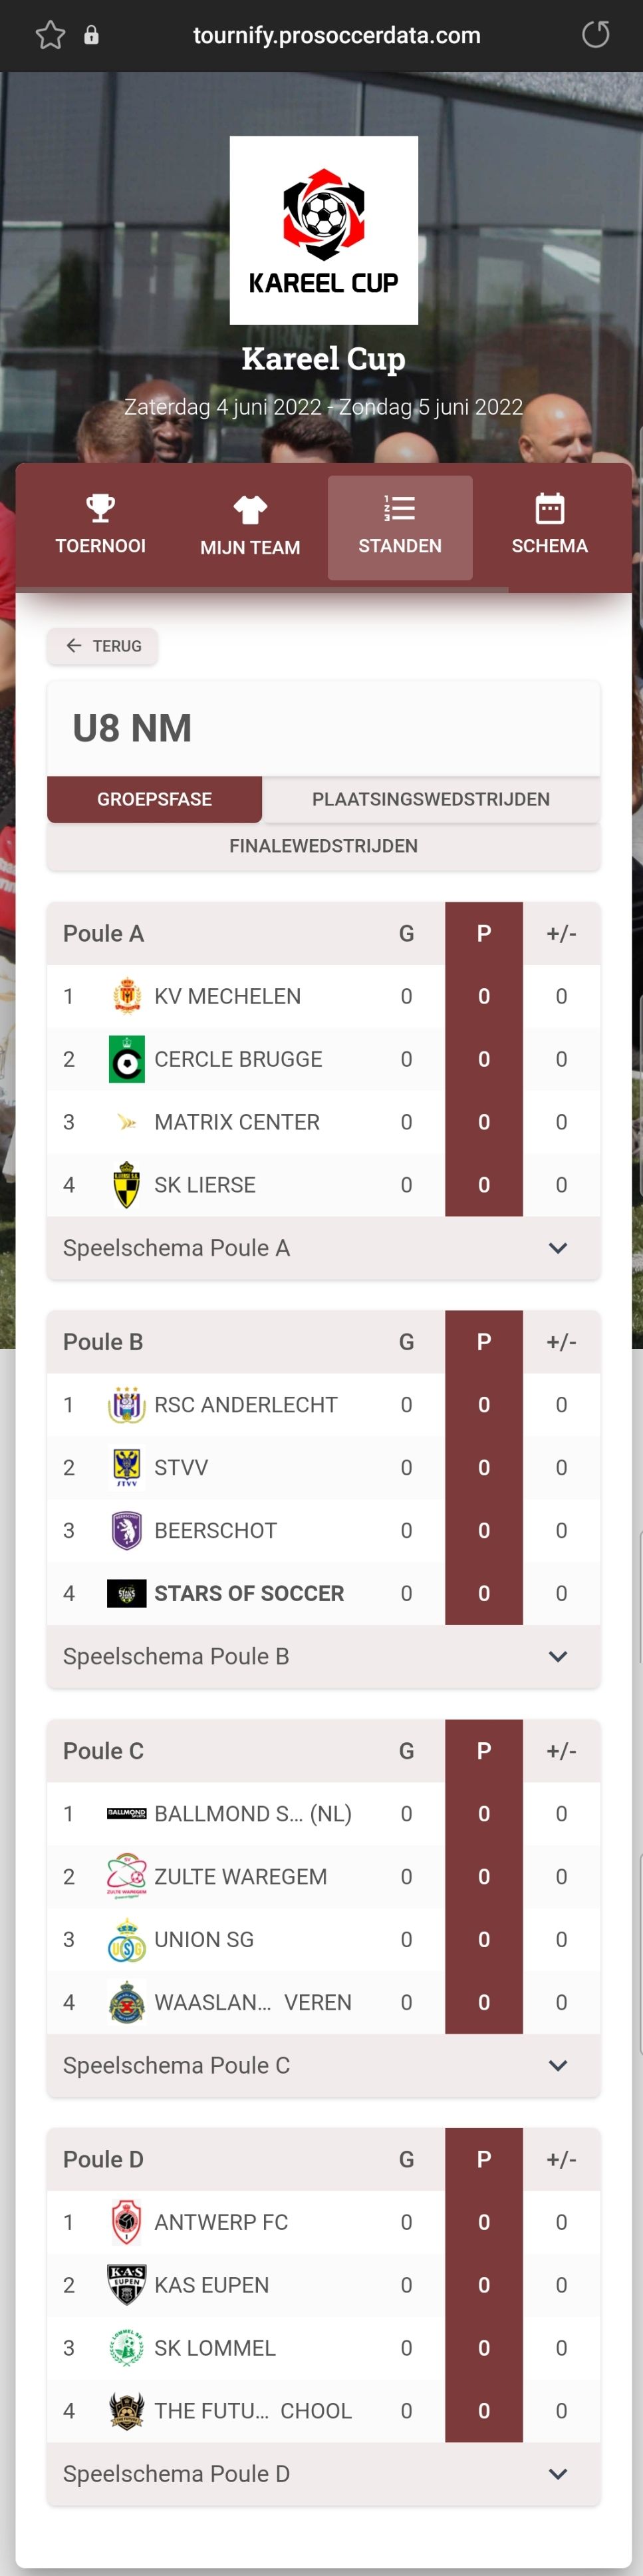Click the Cercle Brugge club logo
Screen dimensions: 643x2576
pos(127,1059)
